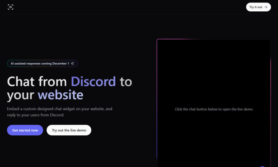Image resolution: width=278 pixels, height=167 pixels.
Task: Click the word 'Discord' in the headline
Action: (93, 82)
